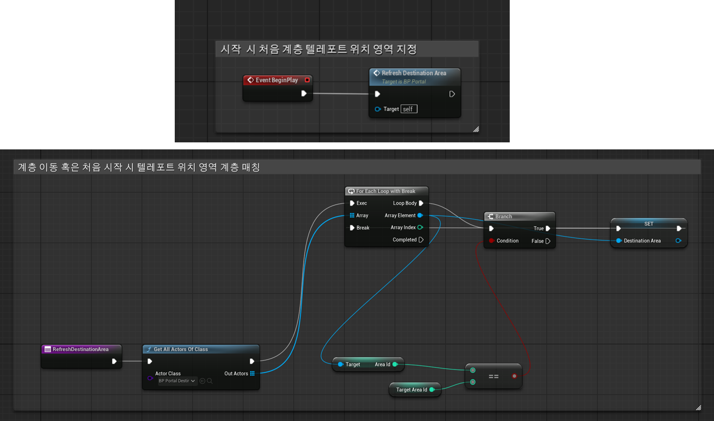Select the Event BeginPlay node title

[x=277, y=80]
